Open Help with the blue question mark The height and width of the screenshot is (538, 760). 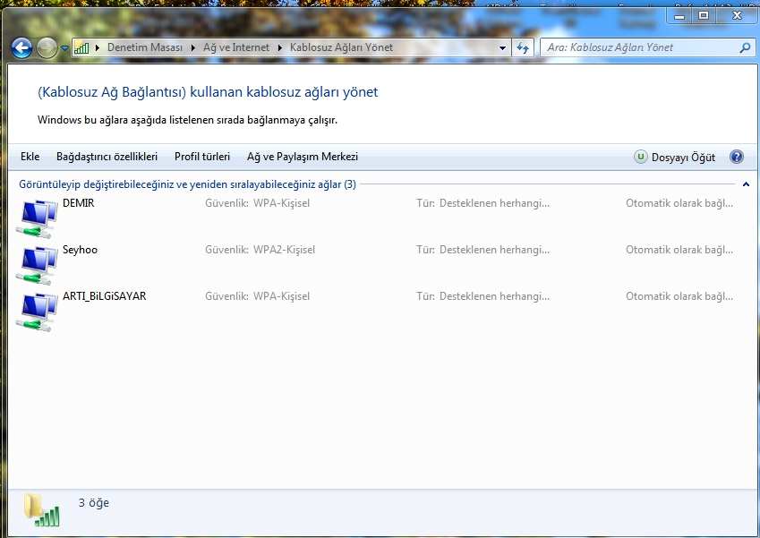(736, 157)
